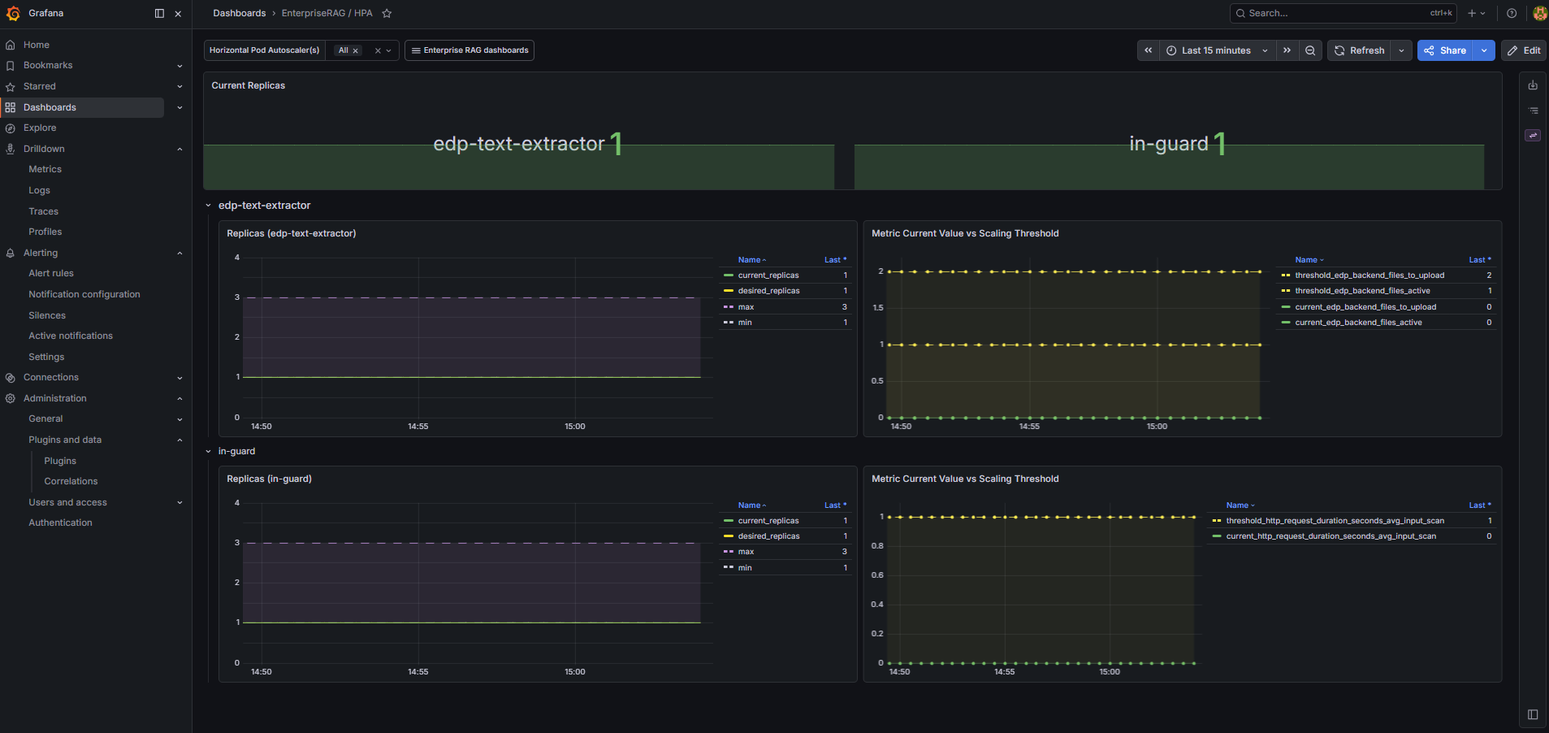Click the Edit dashboard button
The height and width of the screenshot is (733, 1549).
pos(1524,50)
